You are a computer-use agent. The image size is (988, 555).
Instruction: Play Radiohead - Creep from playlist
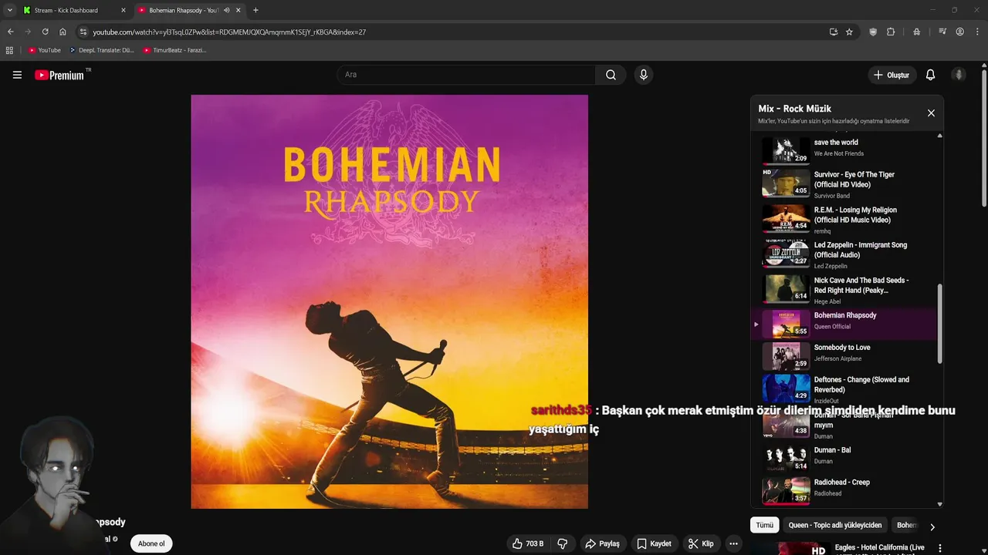click(846, 490)
